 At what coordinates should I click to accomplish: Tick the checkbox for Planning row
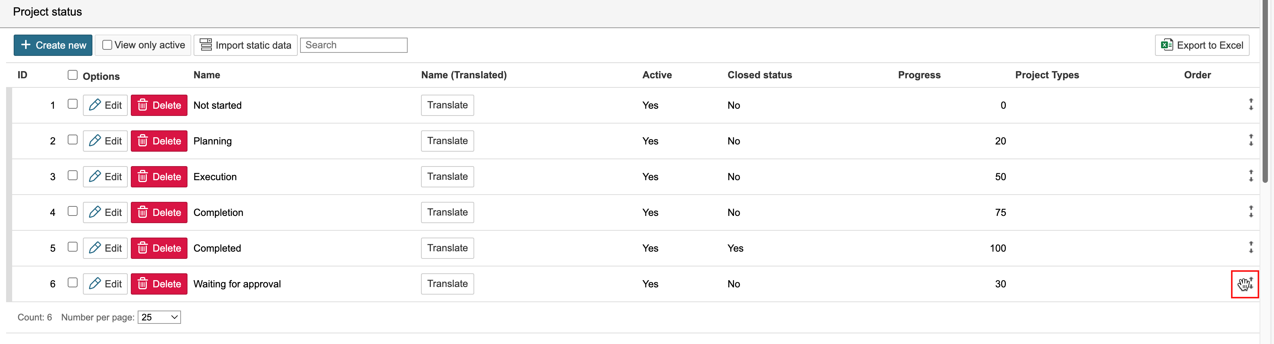(x=73, y=140)
